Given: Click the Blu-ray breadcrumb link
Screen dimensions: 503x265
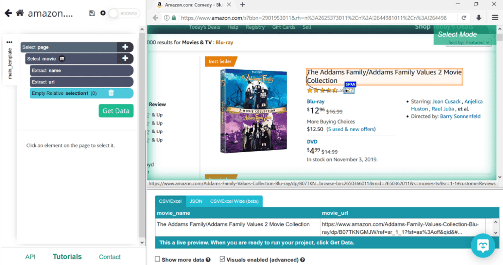Looking at the screenshot, I should [x=224, y=42].
